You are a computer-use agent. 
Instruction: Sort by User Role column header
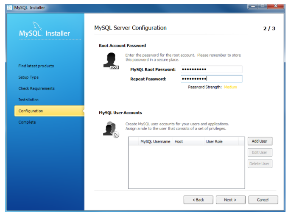221,141
